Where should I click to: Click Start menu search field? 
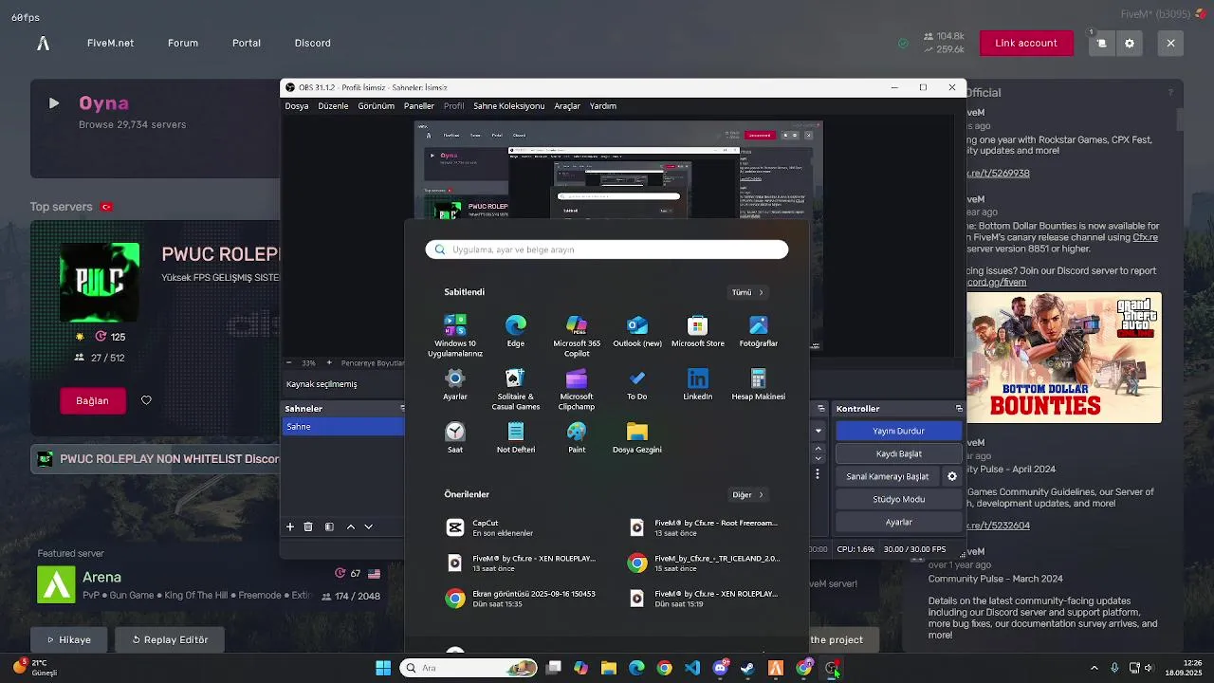[607, 249]
